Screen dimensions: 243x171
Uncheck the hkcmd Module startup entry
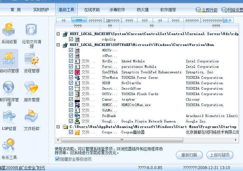71,61
